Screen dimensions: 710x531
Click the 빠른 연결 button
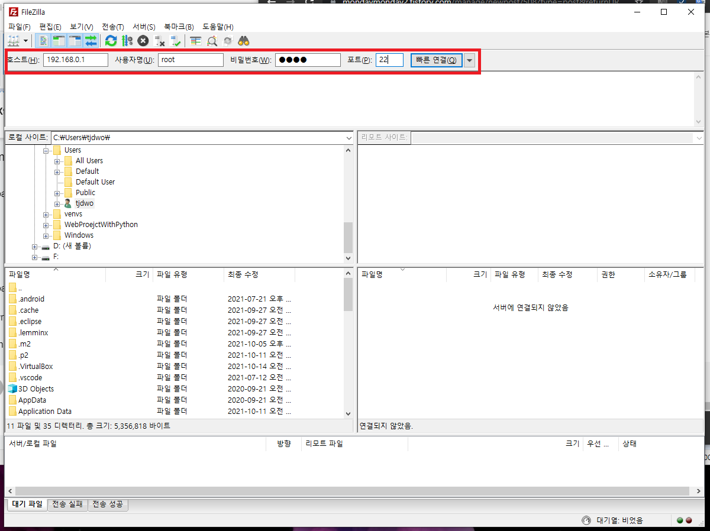pyautogui.click(x=437, y=60)
